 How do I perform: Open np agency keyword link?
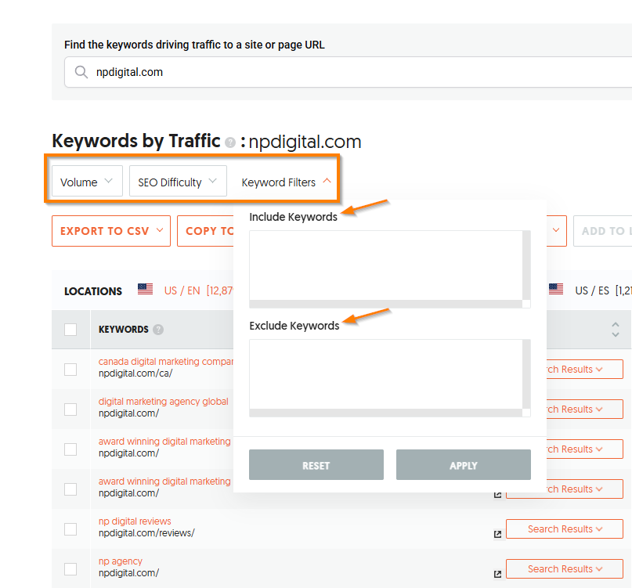(120, 561)
